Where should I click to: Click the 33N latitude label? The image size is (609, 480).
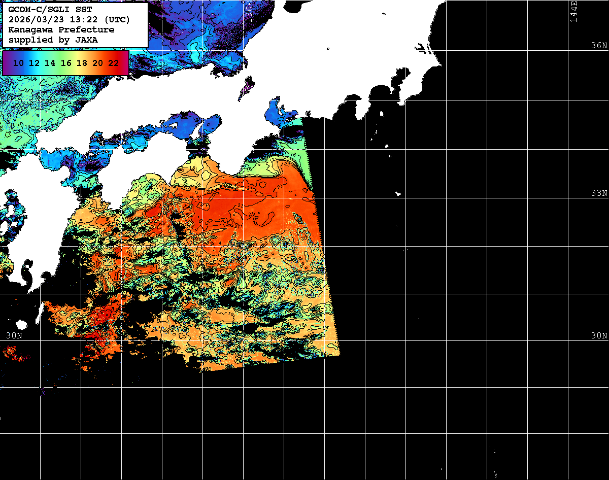tap(599, 193)
